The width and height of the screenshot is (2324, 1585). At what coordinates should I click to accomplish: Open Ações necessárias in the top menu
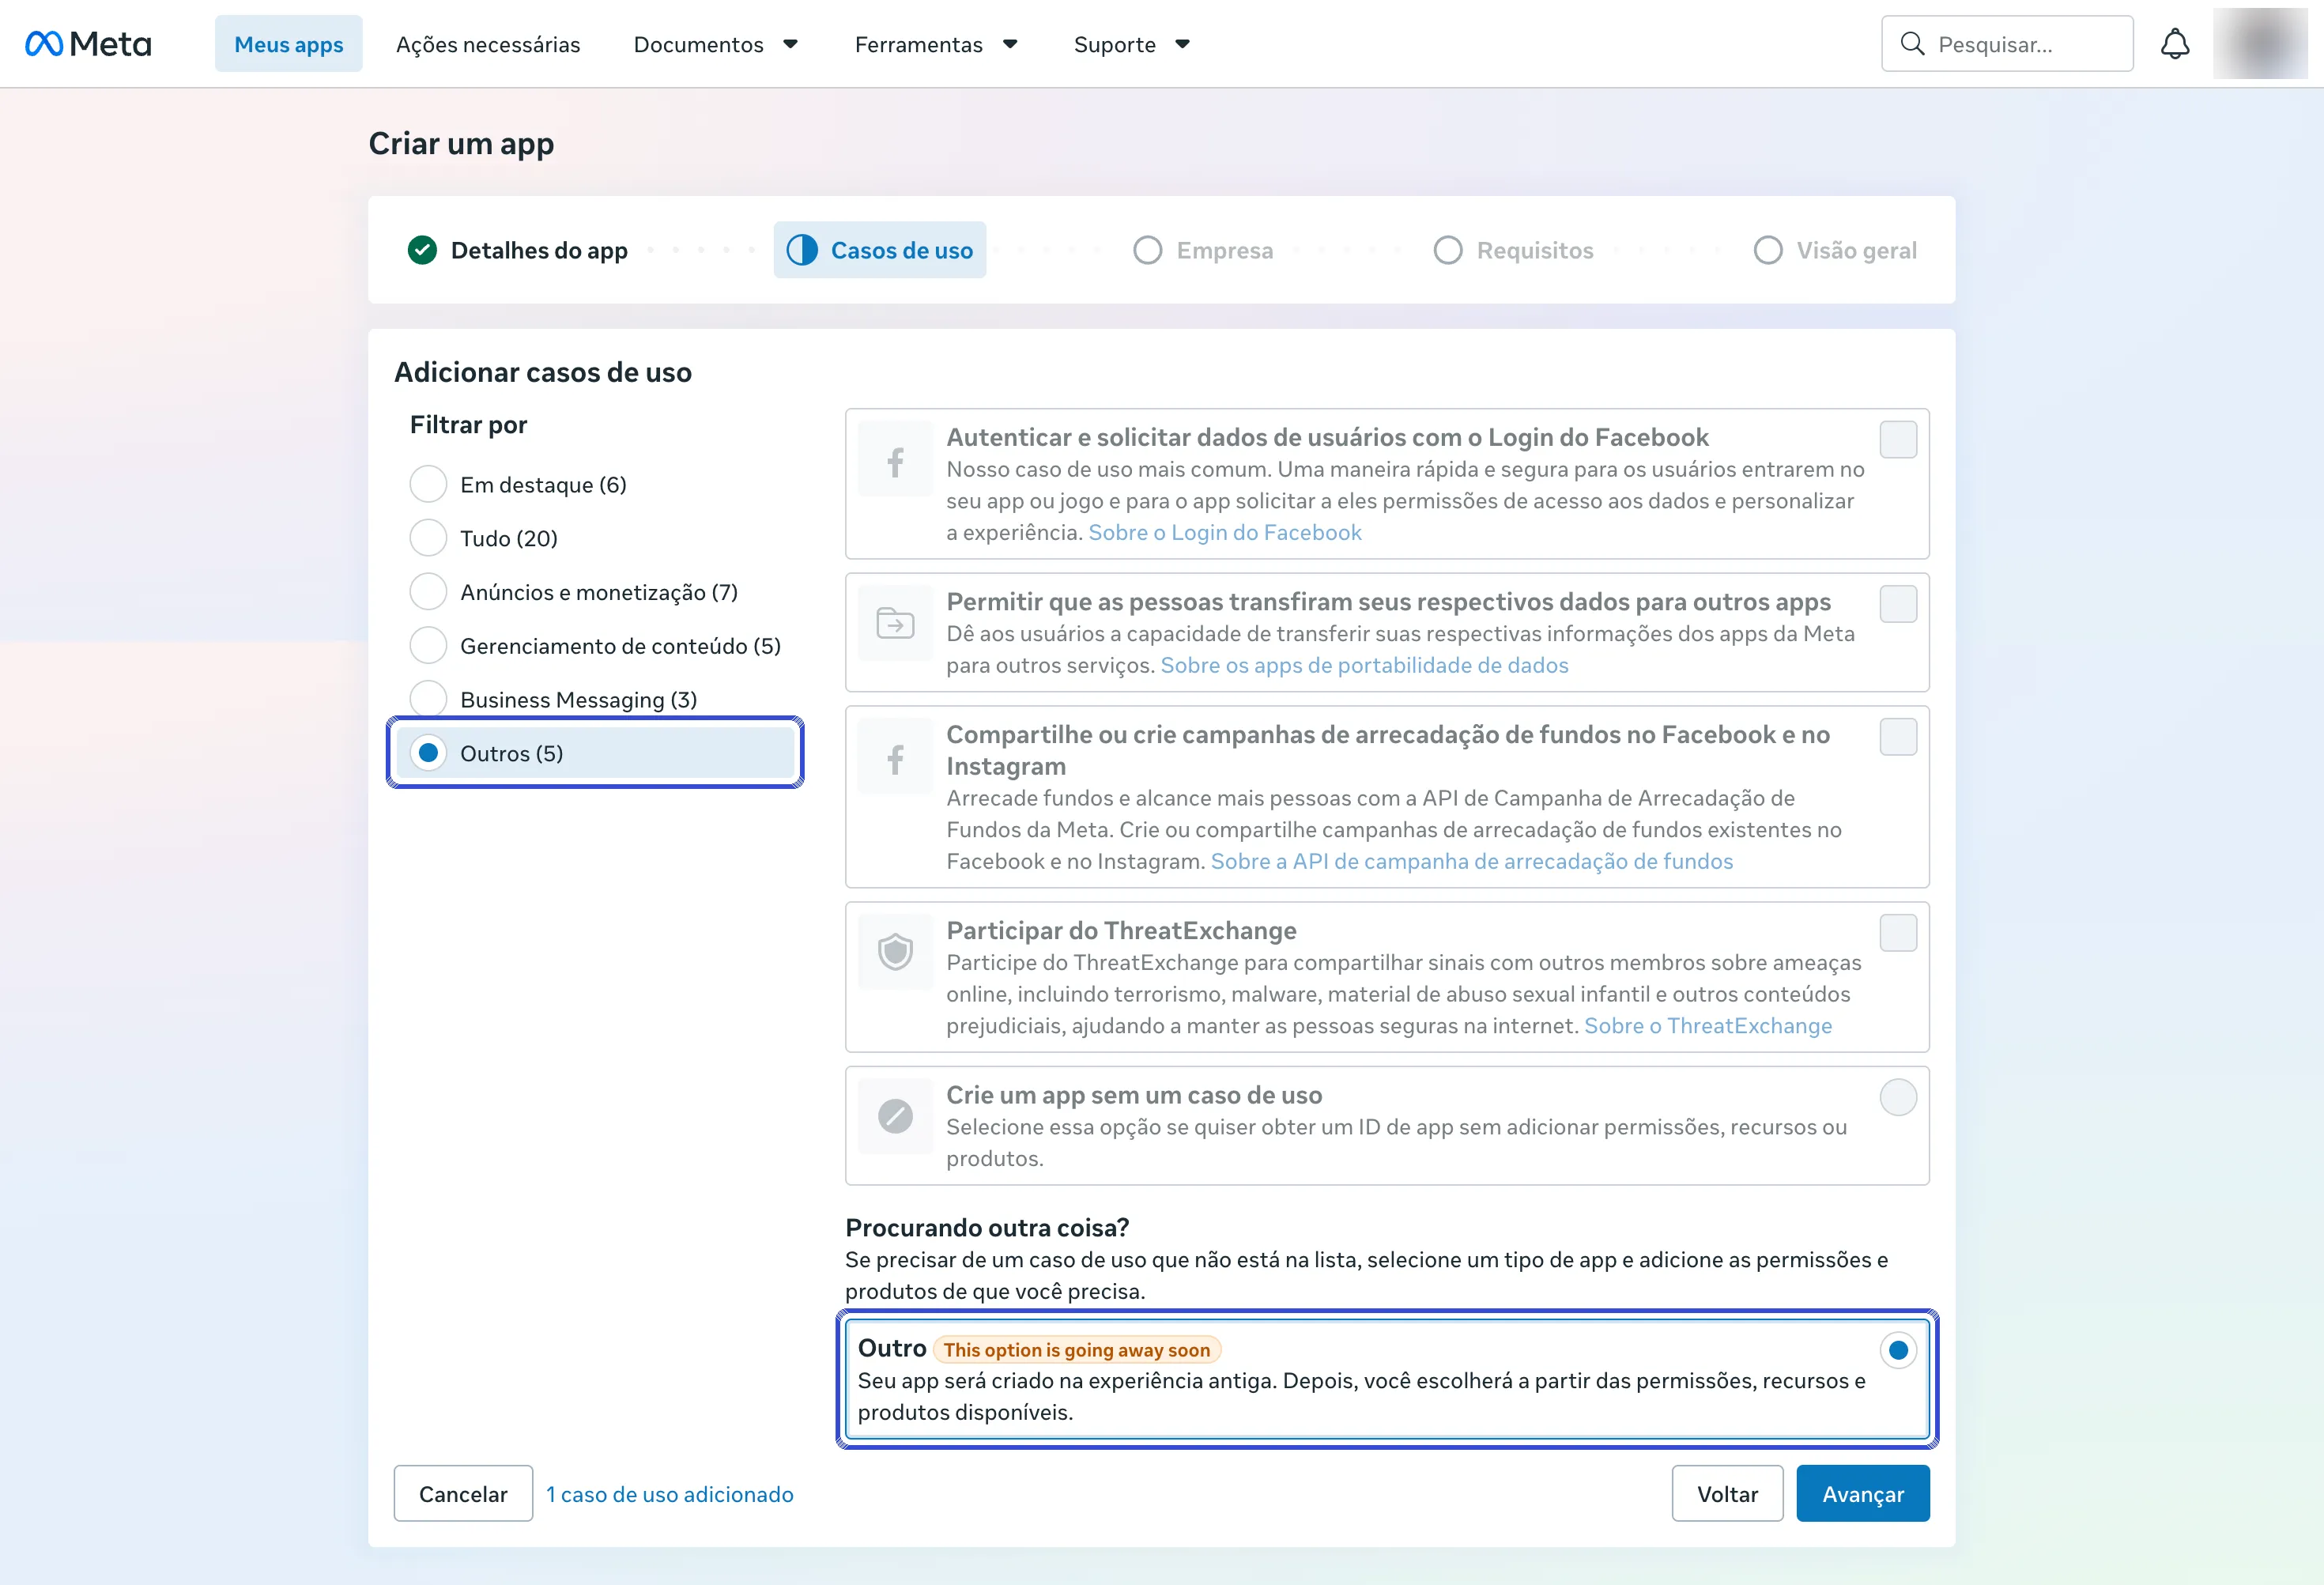(x=488, y=44)
